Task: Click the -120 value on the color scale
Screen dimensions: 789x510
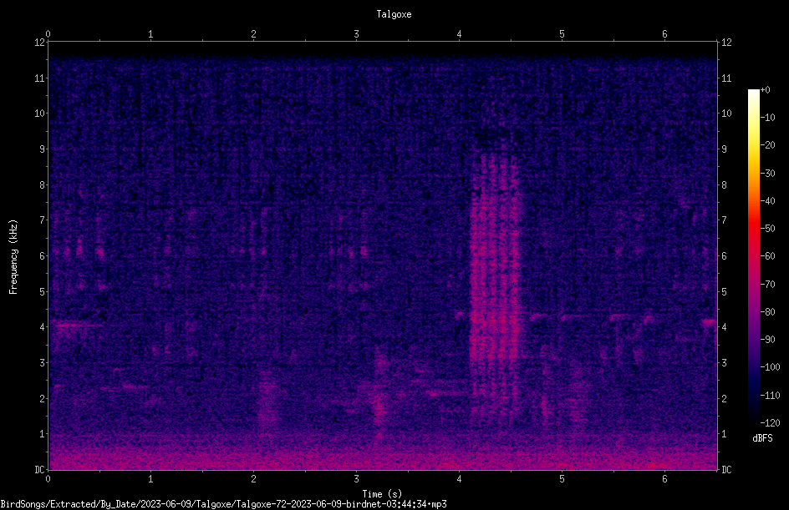Action: 770,423
